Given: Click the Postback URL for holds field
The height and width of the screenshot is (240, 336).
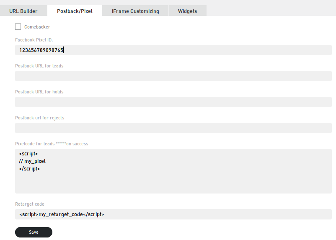Looking at the screenshot, I should [x=173, y=102].
